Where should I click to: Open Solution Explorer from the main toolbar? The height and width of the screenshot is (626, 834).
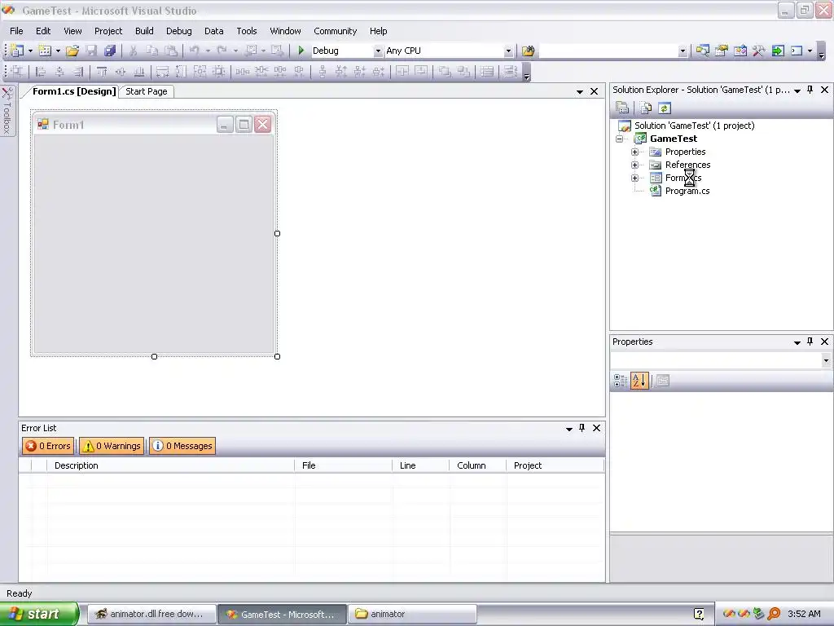703,51
